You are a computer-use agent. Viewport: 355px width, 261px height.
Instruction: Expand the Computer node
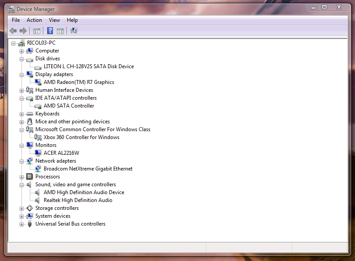point(22,51)
